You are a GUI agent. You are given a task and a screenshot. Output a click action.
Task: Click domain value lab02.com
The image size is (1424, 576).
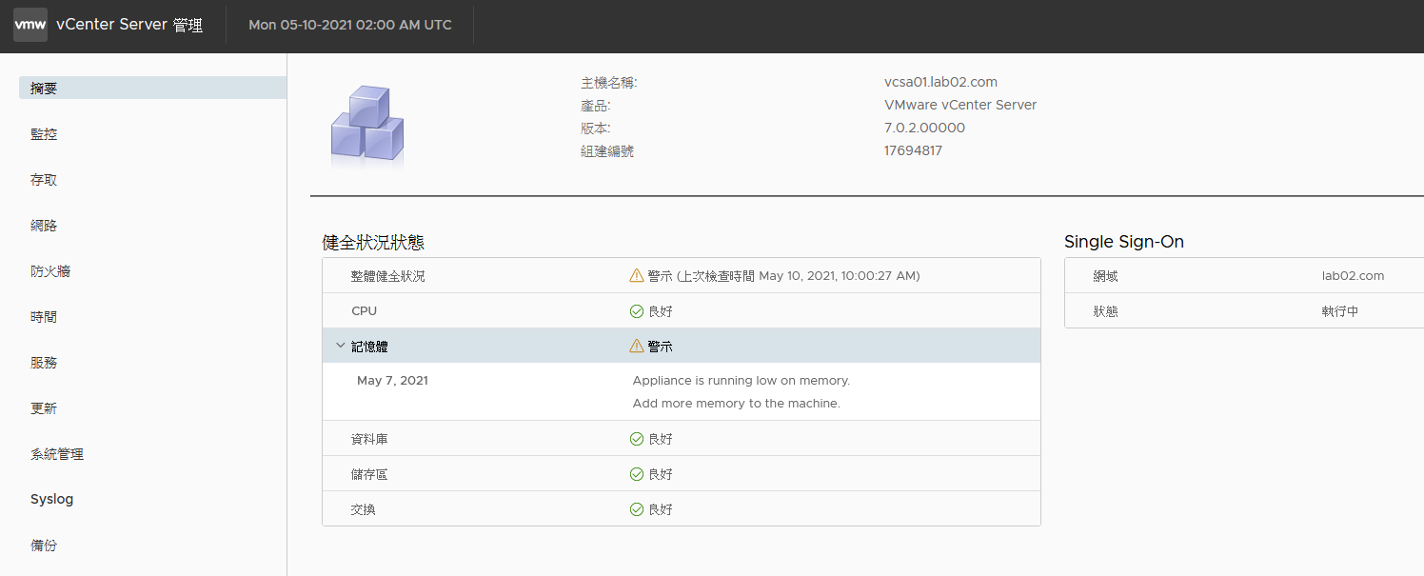[1353, 276]
